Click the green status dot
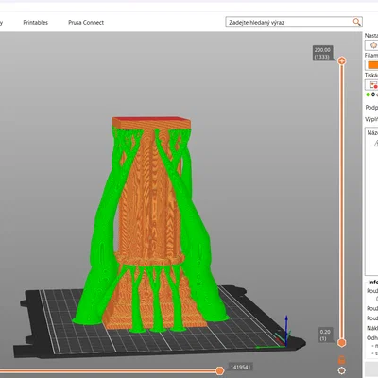Image resolution: width=378 pixels, height=378 pixels. [x=368, y=94]
